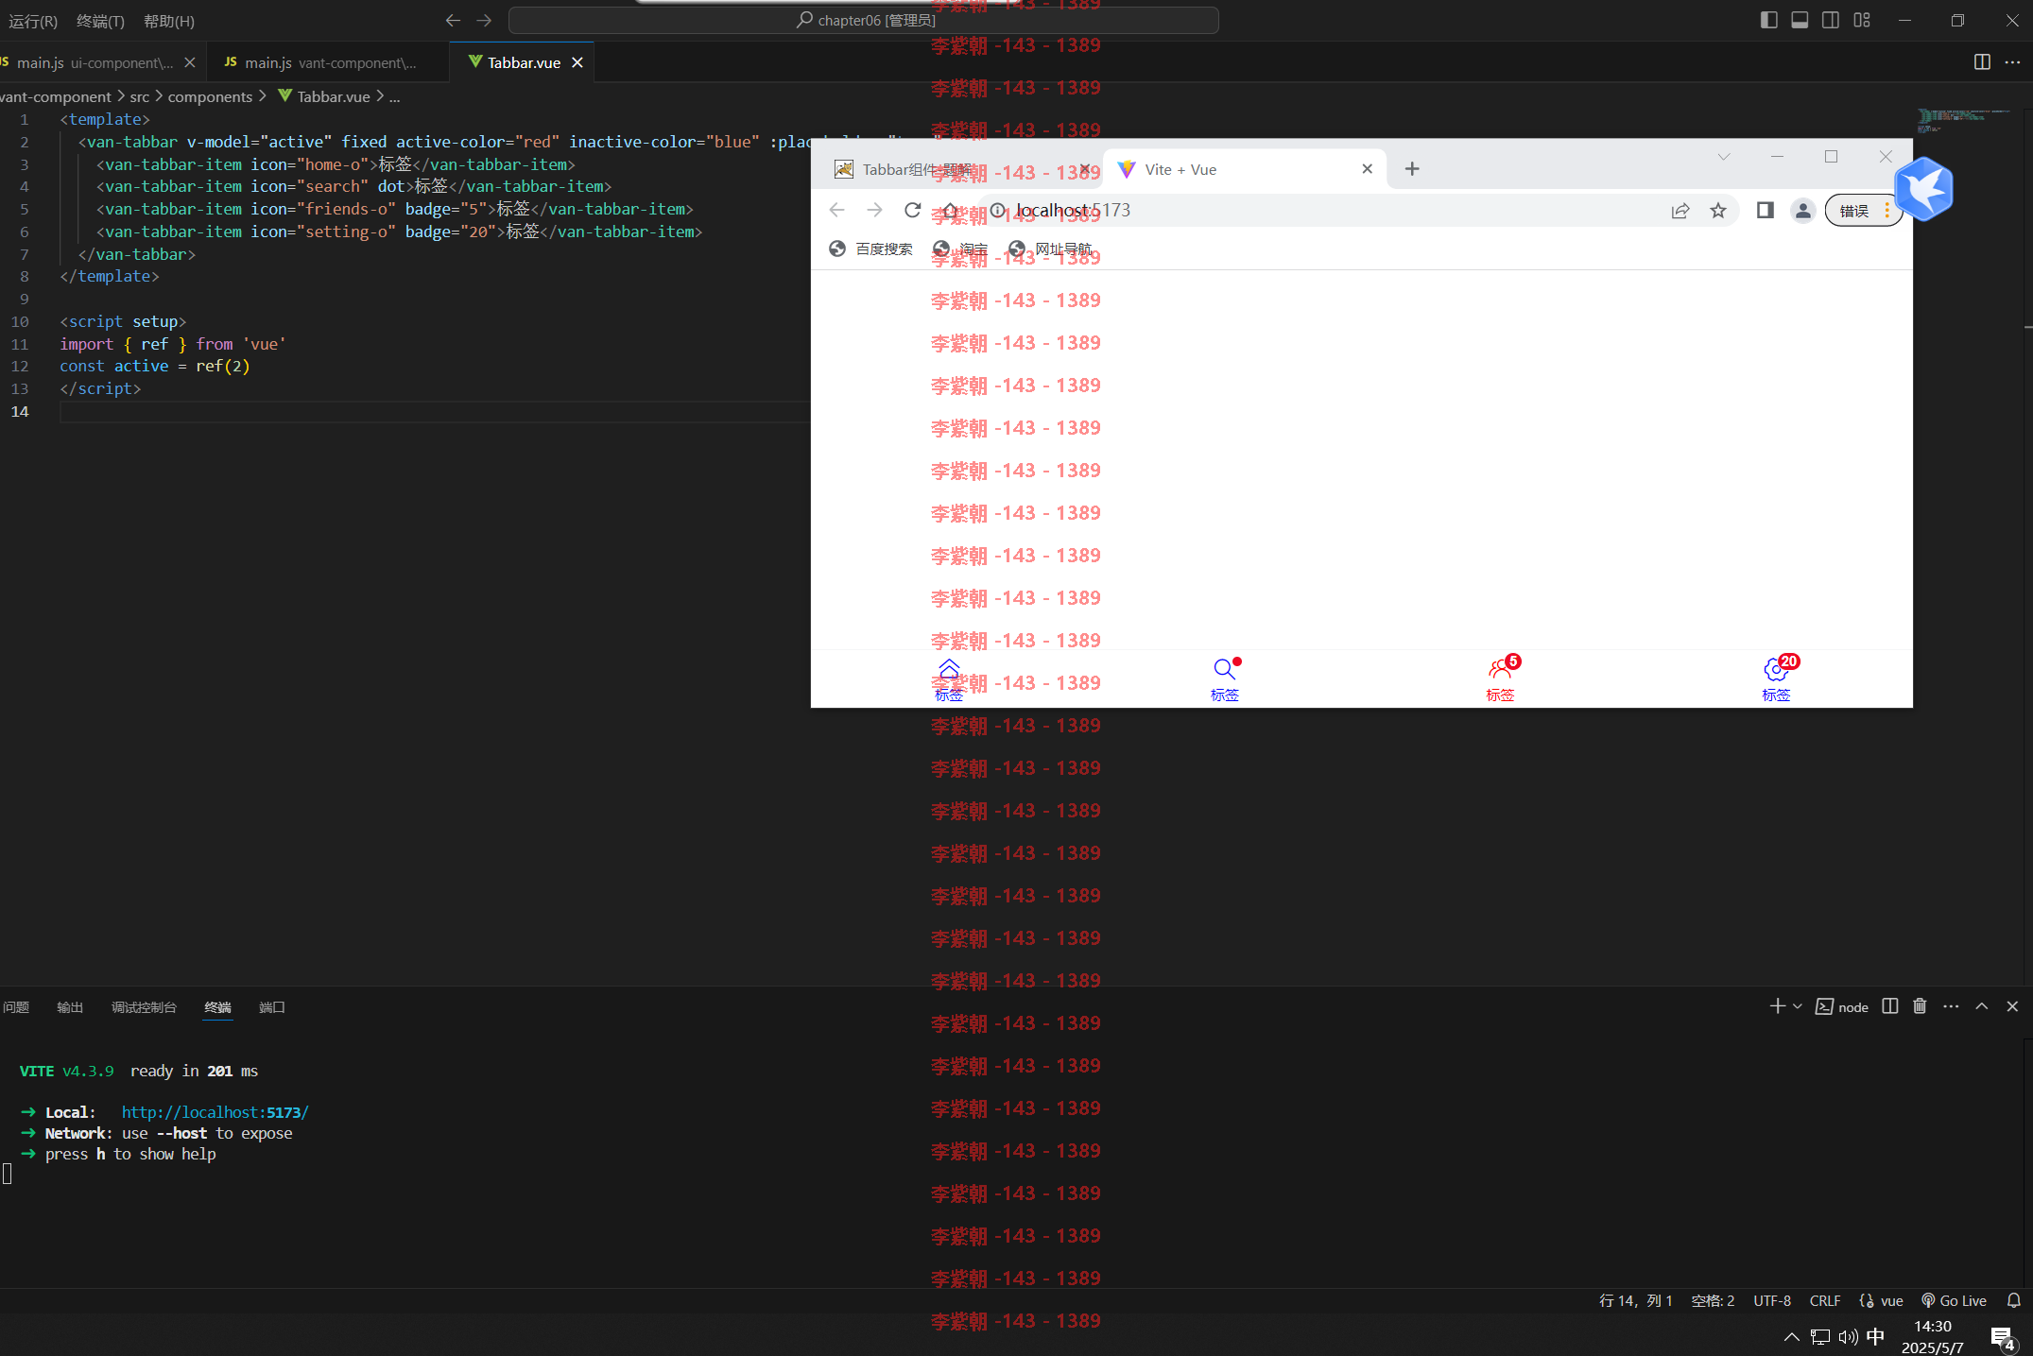Select the Tabbar.vue breadcrumb
This screenshot has width=2033, height=1356.
[x=324, y=96]
